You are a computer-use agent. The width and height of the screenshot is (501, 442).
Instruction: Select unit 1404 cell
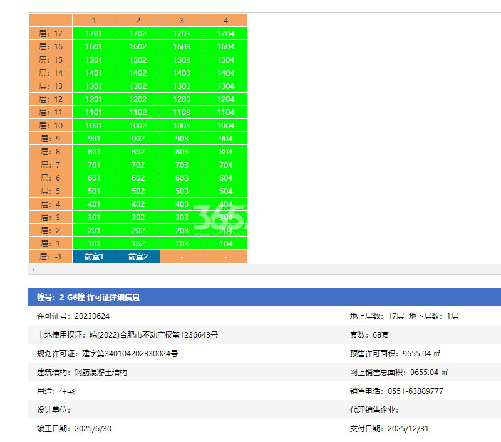click(x=225, y=73)
